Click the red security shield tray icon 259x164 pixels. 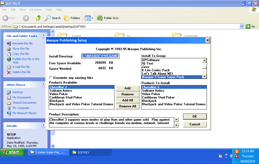(x=237, y=156)
